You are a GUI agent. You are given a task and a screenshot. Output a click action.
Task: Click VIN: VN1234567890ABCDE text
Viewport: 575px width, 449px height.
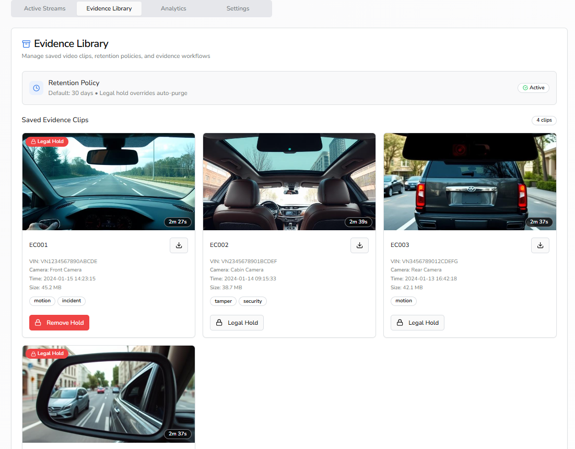pyautogui.click(x=63, y=262)
